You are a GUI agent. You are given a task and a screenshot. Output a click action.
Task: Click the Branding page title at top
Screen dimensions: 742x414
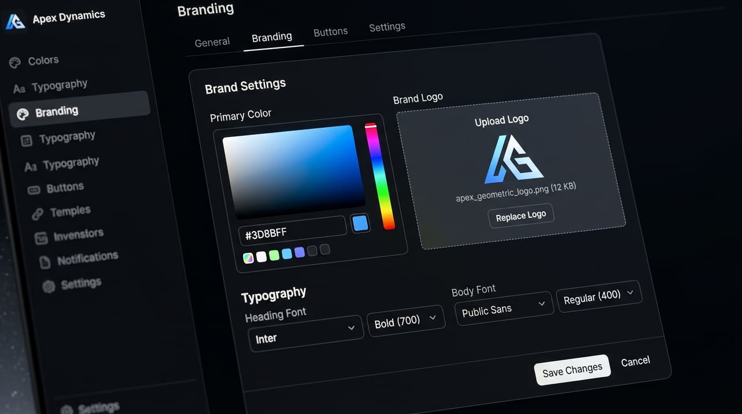(205, 9)
